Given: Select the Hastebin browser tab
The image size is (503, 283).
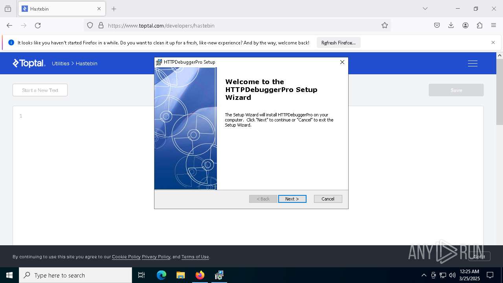Looking at the screenshot, I should pos(62,9).
